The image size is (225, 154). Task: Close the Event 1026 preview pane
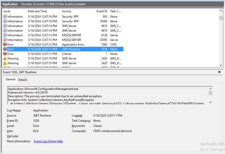(219, 72)
